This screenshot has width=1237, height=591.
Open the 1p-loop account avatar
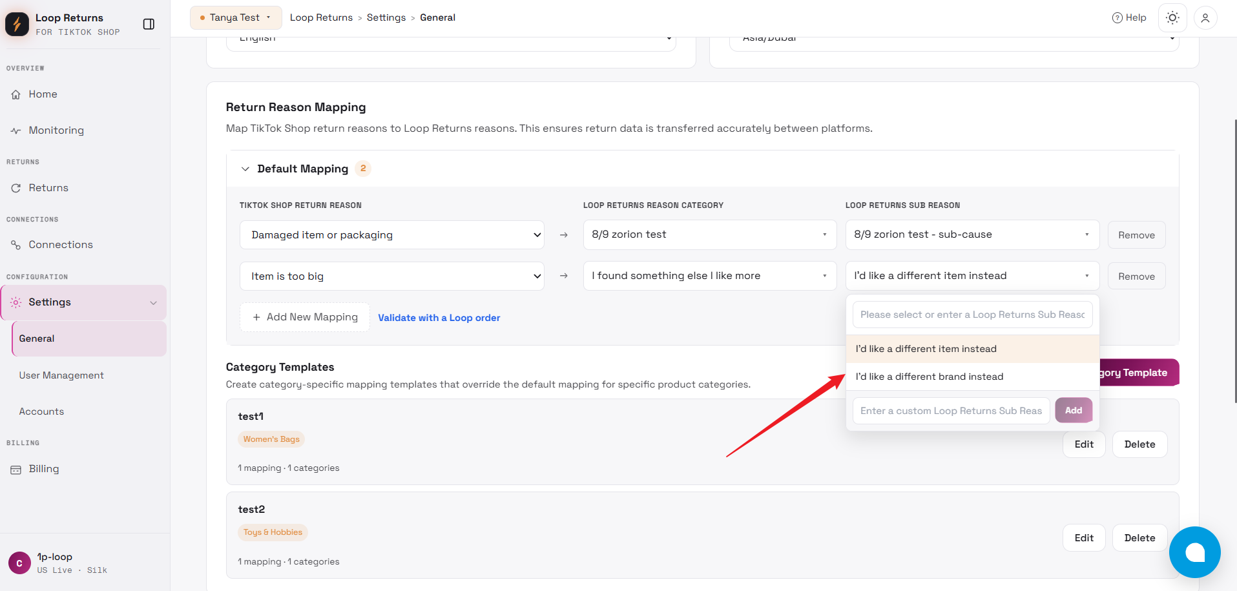click(19, 563)
